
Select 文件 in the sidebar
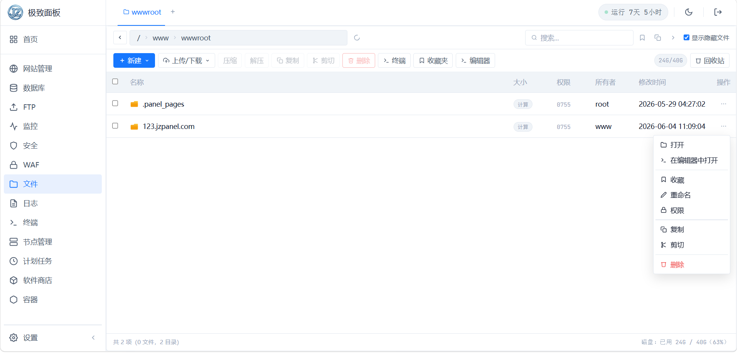coord(53,184)
